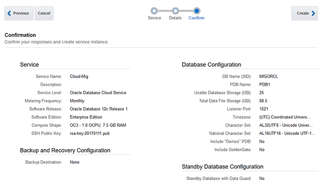Click the right arrow icon on Create

pos(313,13)
